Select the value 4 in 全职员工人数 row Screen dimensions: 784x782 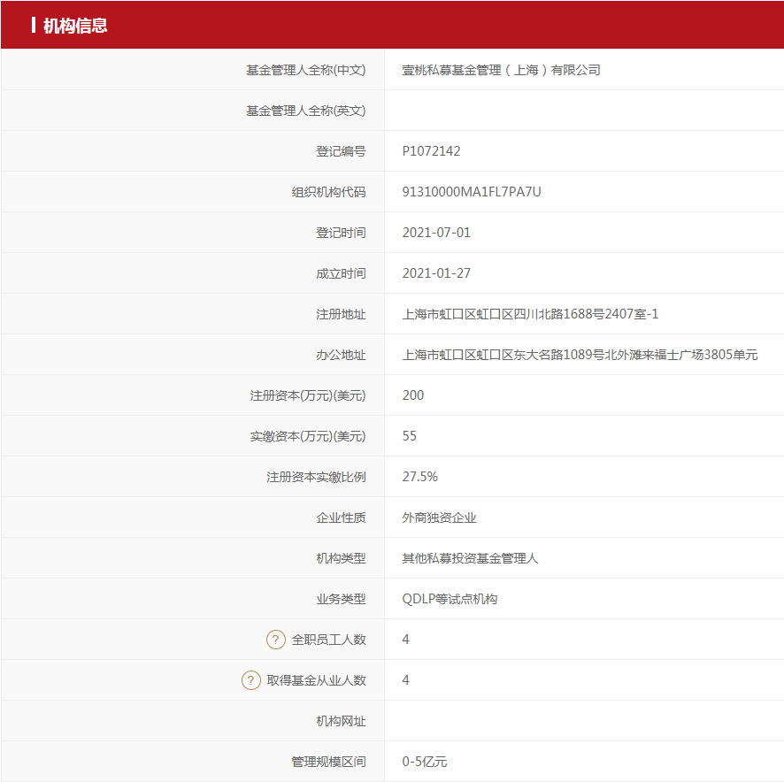click(405, 640)
